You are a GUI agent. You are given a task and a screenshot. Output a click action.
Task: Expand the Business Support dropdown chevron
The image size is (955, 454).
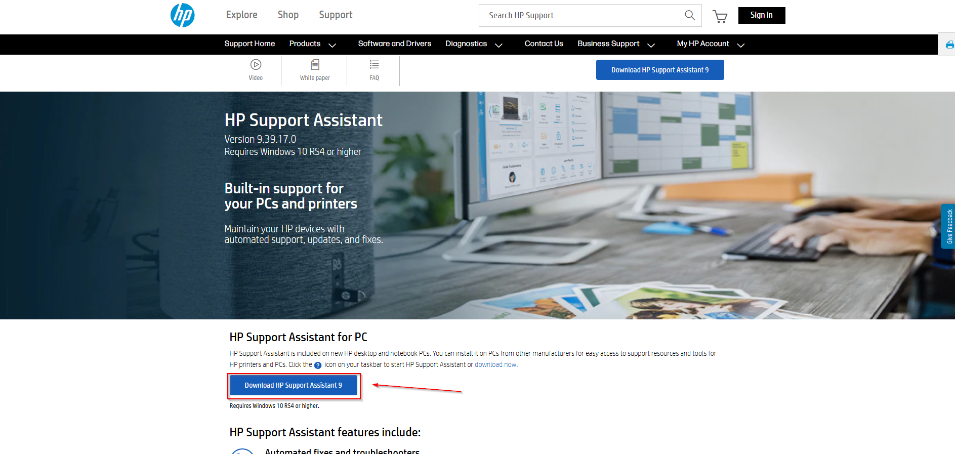point(651,45)
